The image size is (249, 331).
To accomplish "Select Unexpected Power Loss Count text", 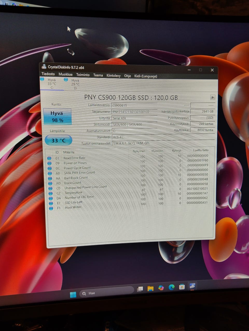I will (86, 187).
